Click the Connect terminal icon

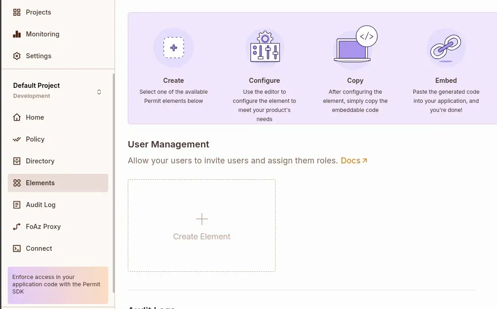[17, 248]
